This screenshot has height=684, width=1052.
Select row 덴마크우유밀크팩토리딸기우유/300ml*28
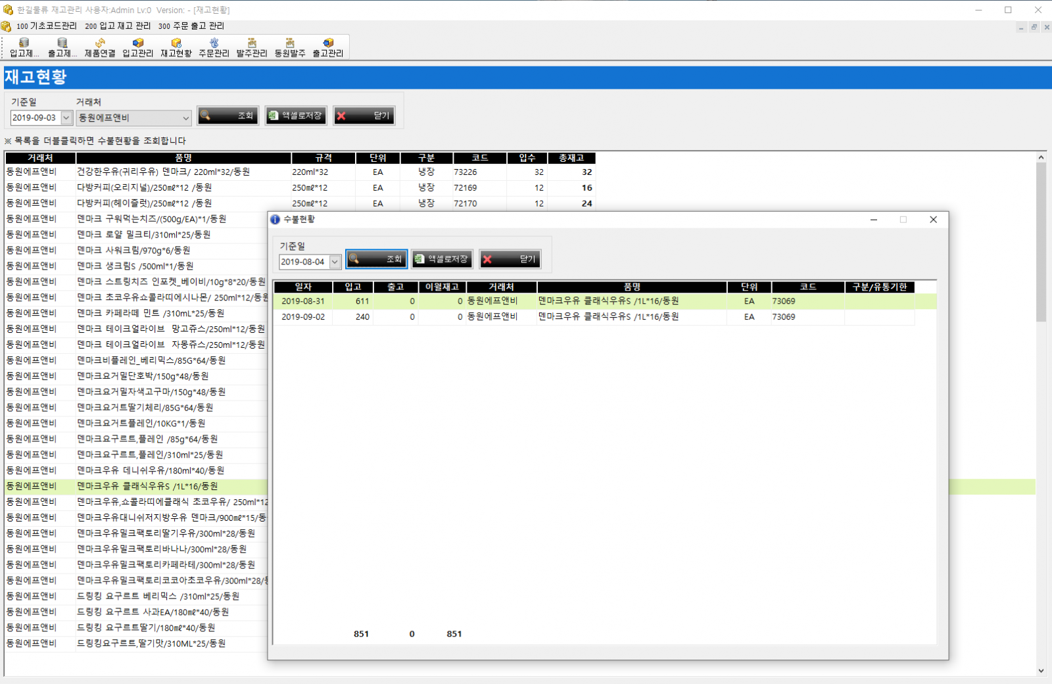136,533
